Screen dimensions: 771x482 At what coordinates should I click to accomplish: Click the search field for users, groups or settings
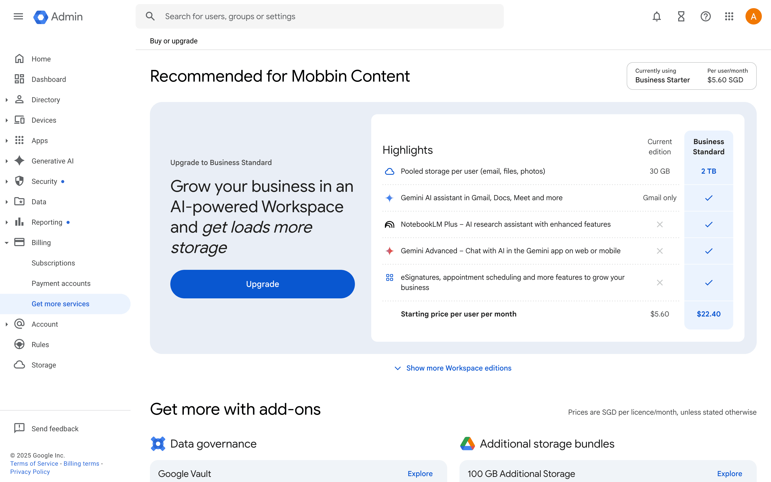[x=319, y=16]
